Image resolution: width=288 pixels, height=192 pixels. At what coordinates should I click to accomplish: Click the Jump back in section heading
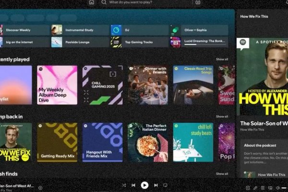tap(11, 117)
